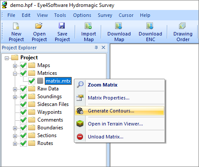Image resolution: width=199 pixels, height=167 pixels.
Task: Collapse the Matrices tree node
Action: (15, 74)
